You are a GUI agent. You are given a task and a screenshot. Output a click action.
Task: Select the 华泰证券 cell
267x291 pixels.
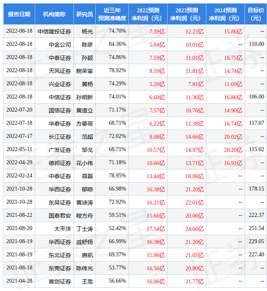coord(54,124)
